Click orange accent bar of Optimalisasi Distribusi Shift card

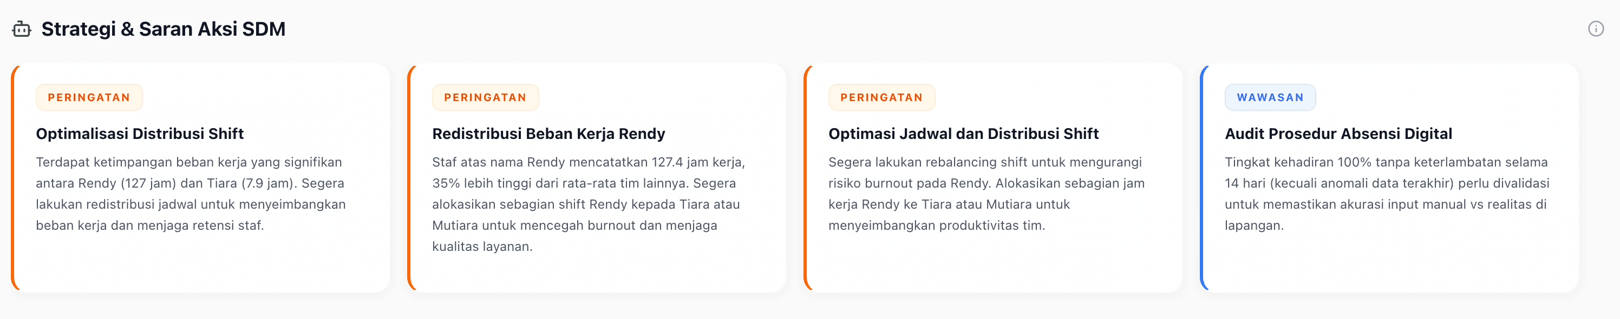point(13,178)
